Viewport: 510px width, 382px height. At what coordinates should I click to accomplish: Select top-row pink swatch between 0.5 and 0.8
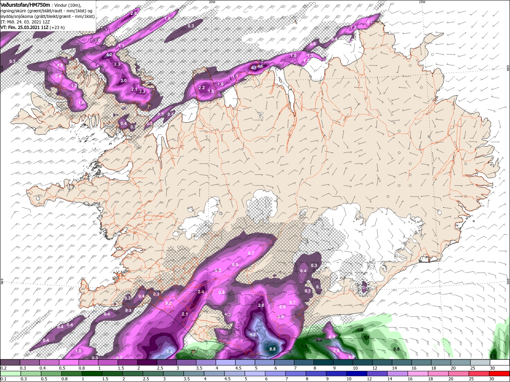point(69,363)
